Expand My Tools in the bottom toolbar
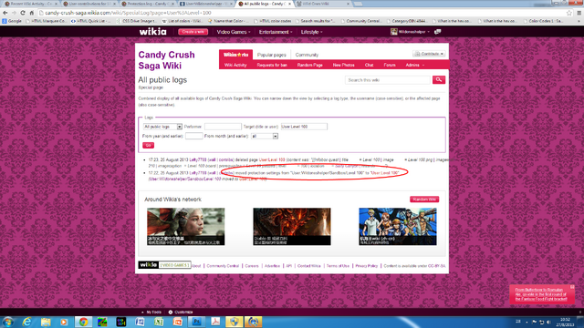The height and width of the screenshot is (328, 584). pyautogui.click(x=151, y=312)
